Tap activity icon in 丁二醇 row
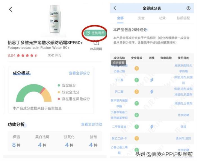The image size is (197, 161). (152, 80)
